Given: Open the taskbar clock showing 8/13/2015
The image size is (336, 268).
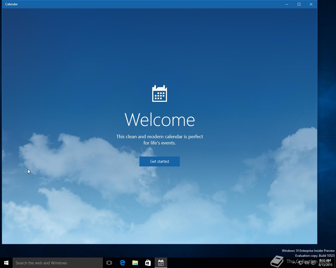Looking at the screenshot, I should (325, 263).
